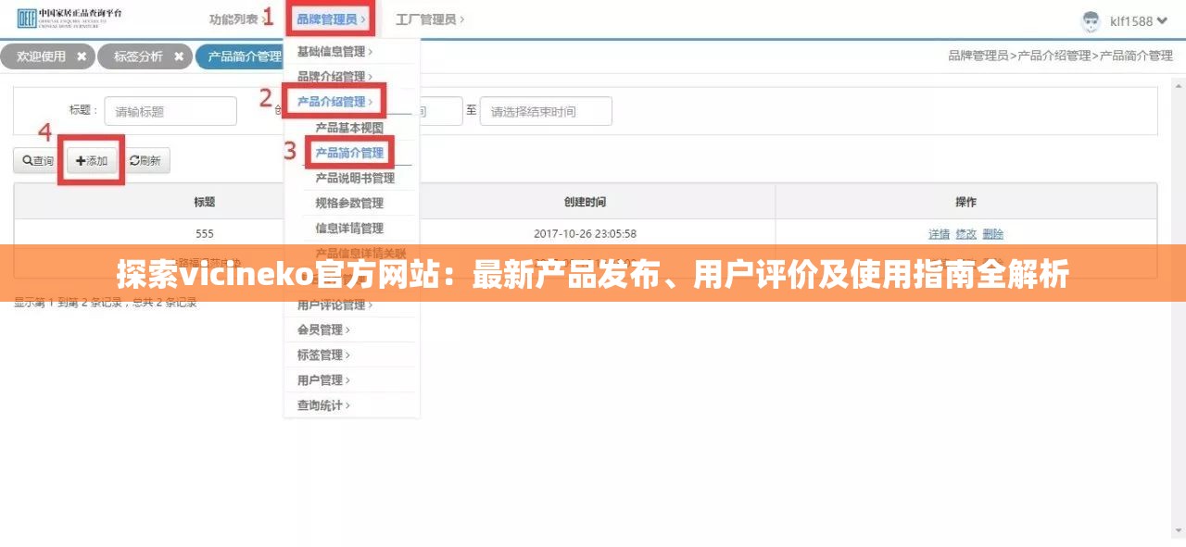
Task: Close the 标签分析 tab via its × icon
Action: 180,56
